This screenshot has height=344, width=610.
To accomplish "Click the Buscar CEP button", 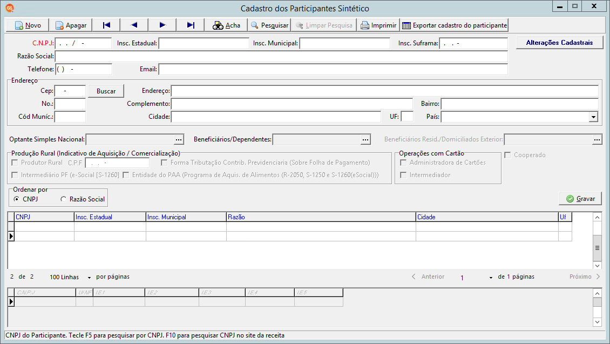I will (106, 91).
